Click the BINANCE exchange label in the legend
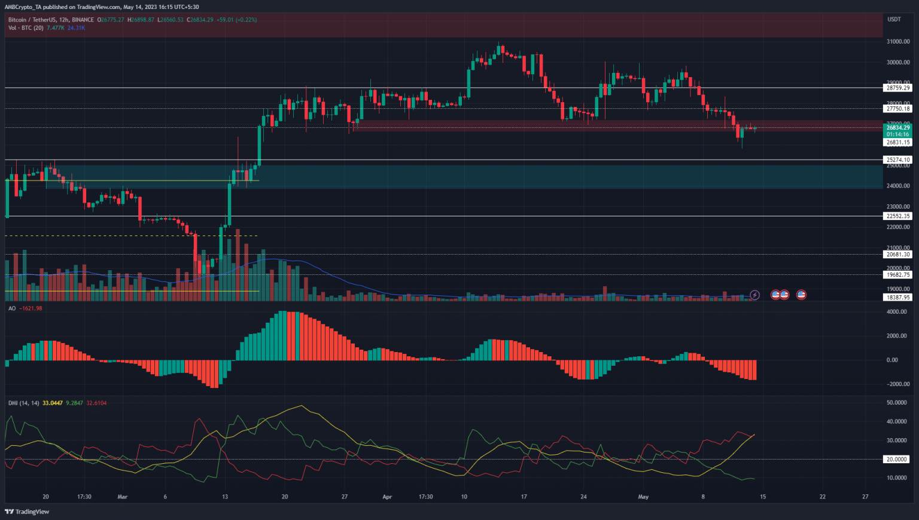Screen dimensions: 919x520 pos(83,19)
